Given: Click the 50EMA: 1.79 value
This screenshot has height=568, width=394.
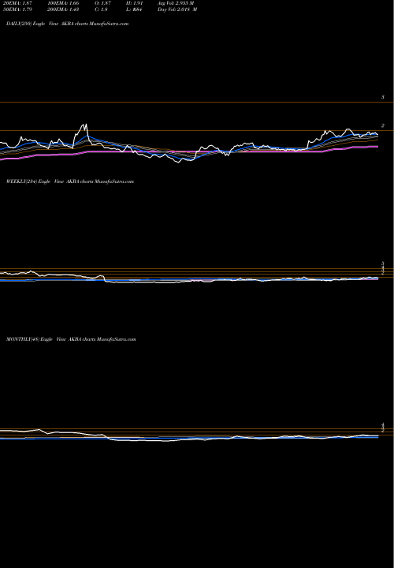Looking at the screenshot, I should point(17,9).
